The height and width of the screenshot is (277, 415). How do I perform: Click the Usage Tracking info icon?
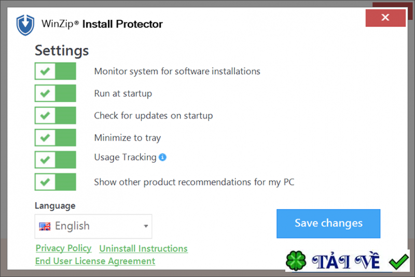[x=162, y=157]
